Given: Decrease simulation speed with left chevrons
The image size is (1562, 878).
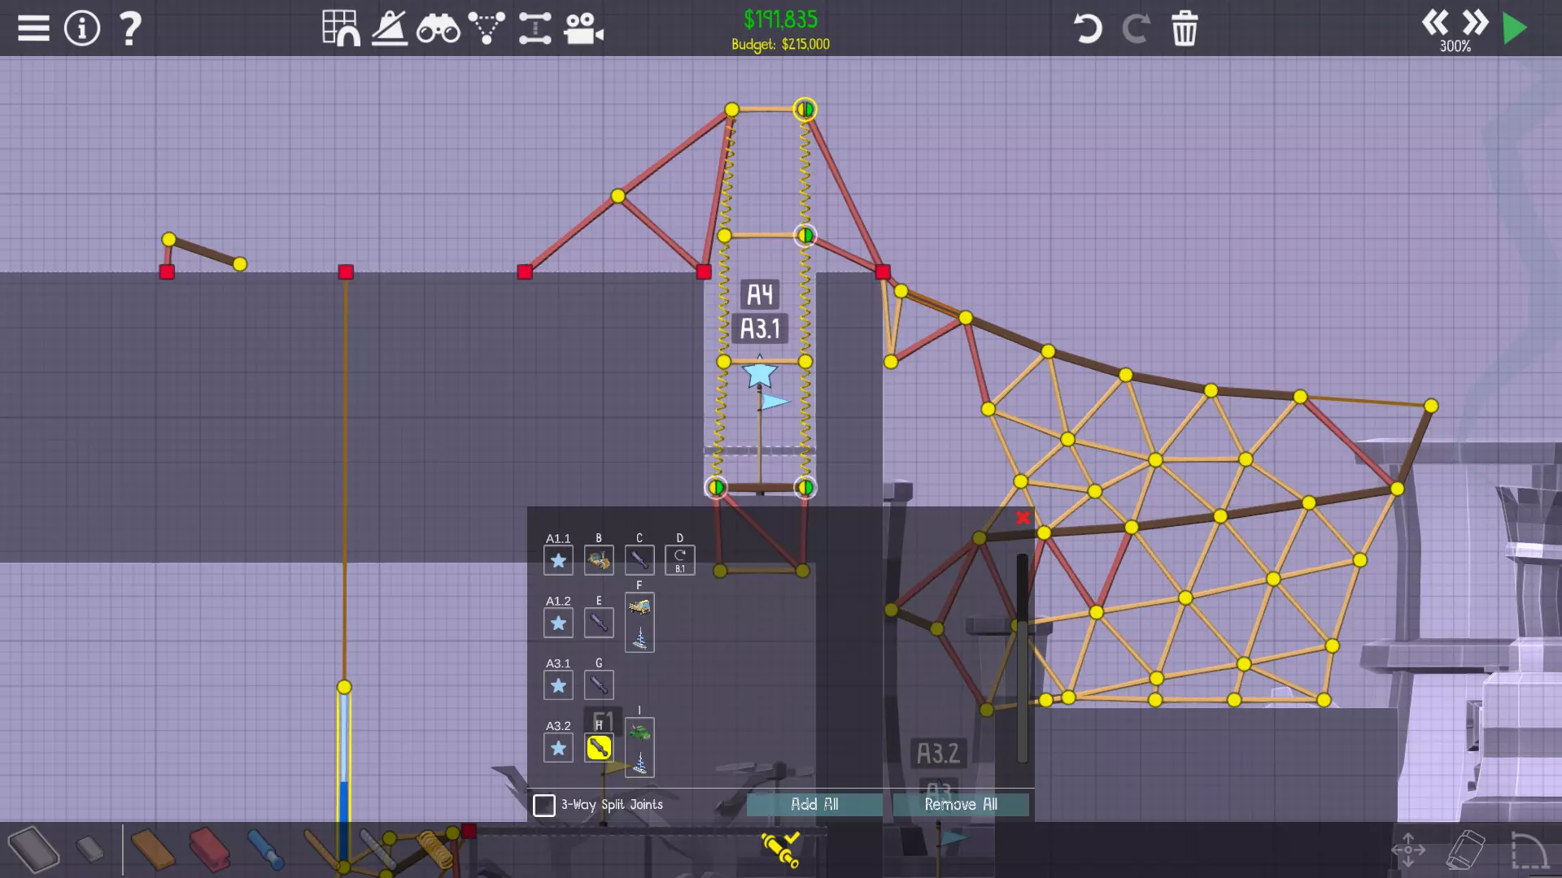Looking at the screenshot, I should tap(1435, 22).
